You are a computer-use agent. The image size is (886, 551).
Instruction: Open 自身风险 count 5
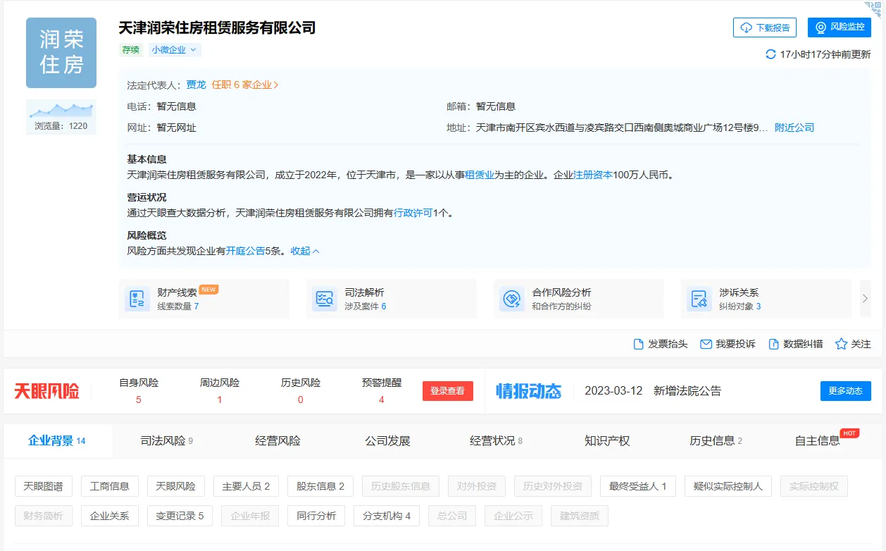click(x=139, y=400)
